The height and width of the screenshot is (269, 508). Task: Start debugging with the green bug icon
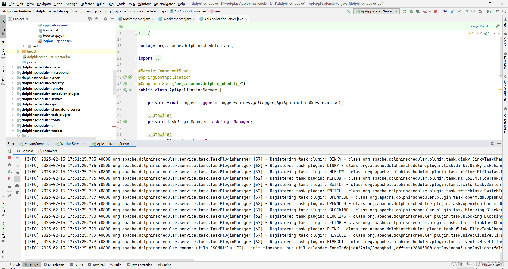click(411, 11)
